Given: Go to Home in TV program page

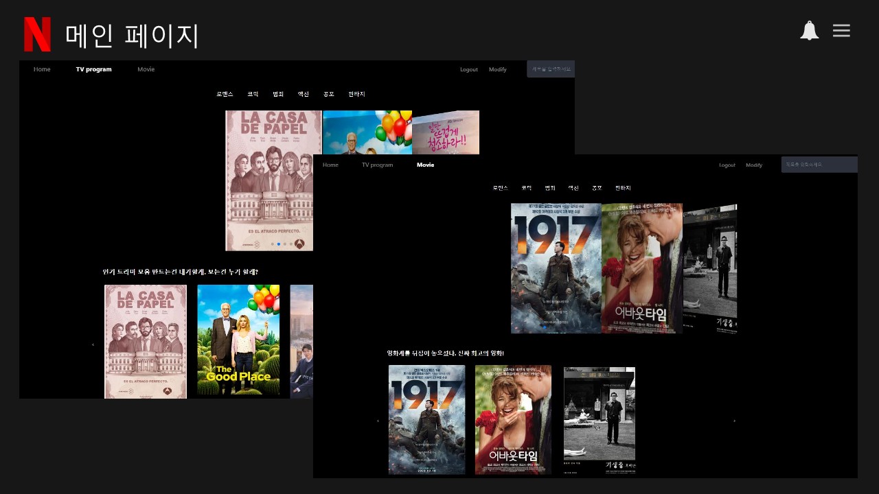Looking at the screenshot, I should point(42,69).
